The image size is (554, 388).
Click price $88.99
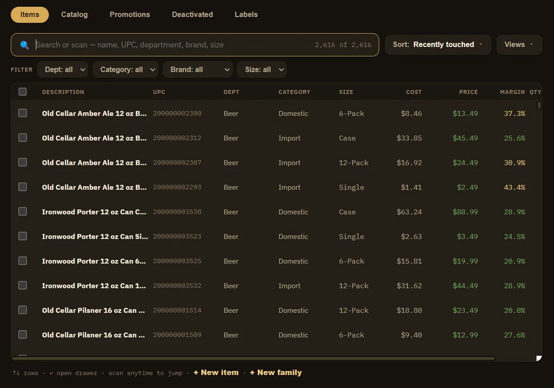(465, 212)
